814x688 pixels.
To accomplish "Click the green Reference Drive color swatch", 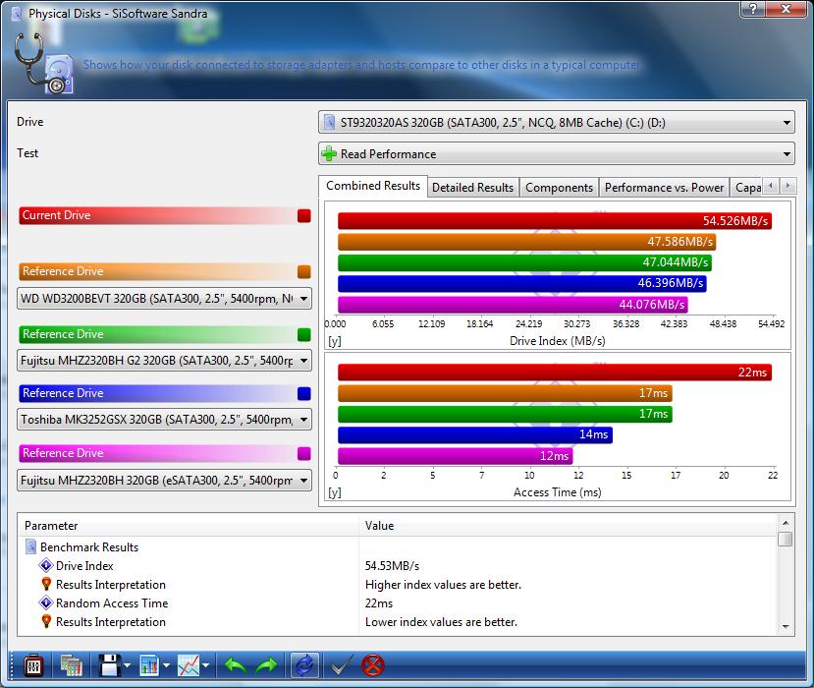I will 304,334.
